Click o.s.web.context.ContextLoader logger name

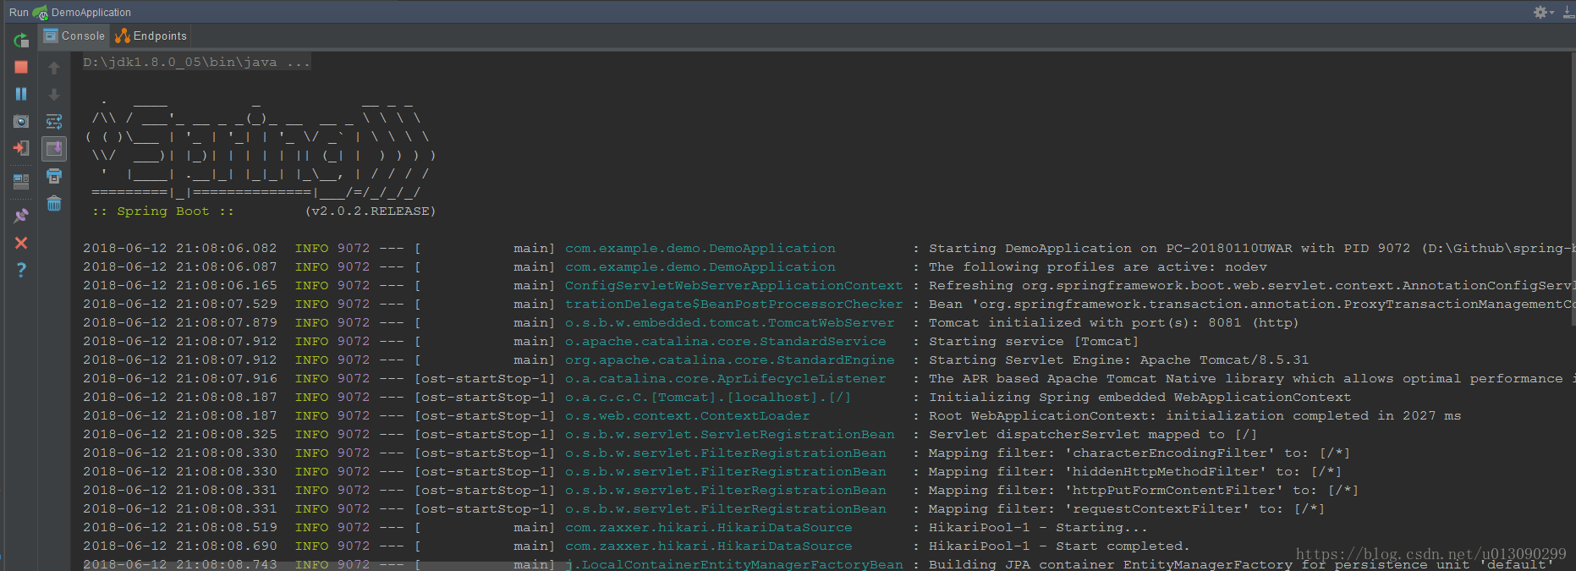click(687, 415)
